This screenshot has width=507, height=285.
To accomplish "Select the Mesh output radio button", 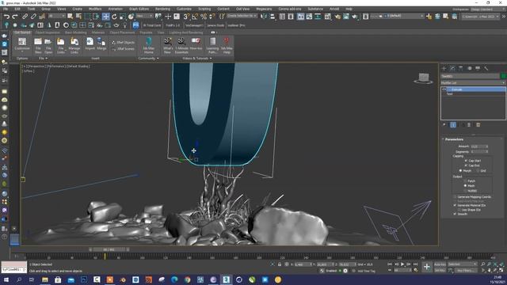I will tap(465, 186).
